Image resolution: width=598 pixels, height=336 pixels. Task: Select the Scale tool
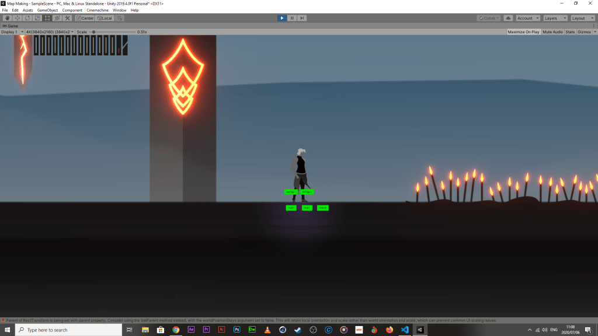coord(37,18)
